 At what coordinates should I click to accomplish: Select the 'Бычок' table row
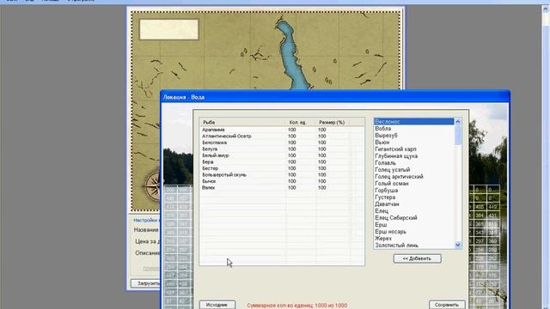pyautogui.click(x=282, y=181)
